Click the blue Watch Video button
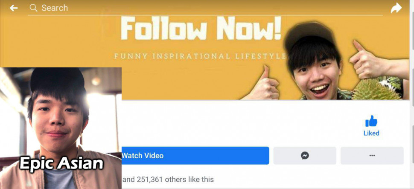 click(195, 155)
